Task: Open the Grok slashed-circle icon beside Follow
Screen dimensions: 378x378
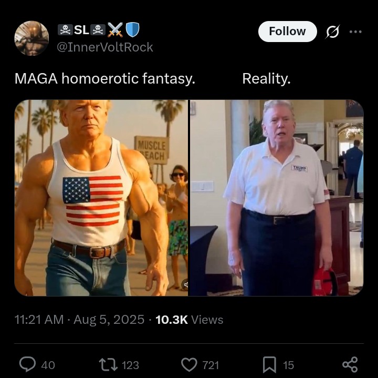Action: click(x=333, y=32)
